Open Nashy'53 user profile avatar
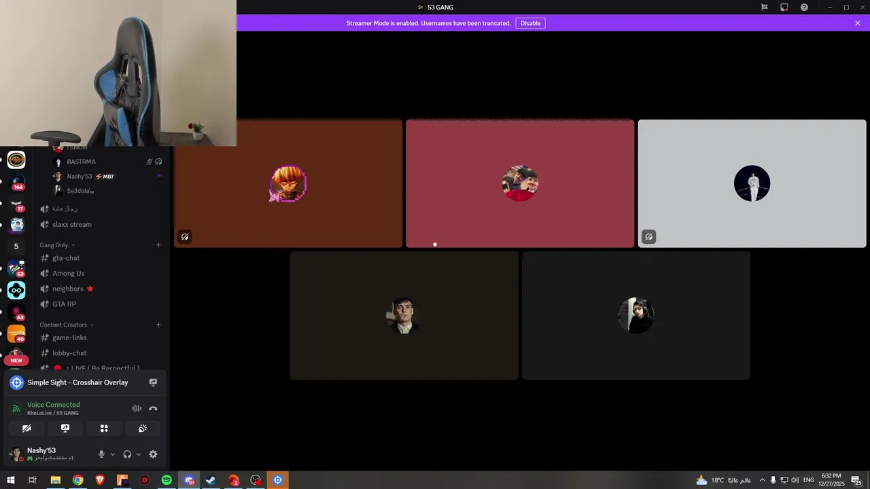Viewport: 870px width, 489px height. (16, 454)
